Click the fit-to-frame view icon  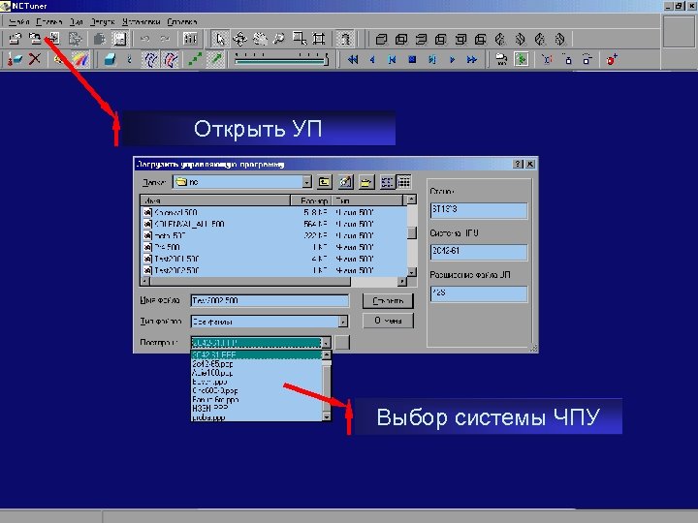click(x=319, y=39)
